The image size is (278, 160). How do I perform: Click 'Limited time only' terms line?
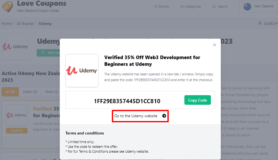[80, 142]
